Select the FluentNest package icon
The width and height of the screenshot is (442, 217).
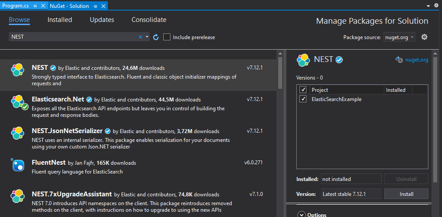click(18, 165)
